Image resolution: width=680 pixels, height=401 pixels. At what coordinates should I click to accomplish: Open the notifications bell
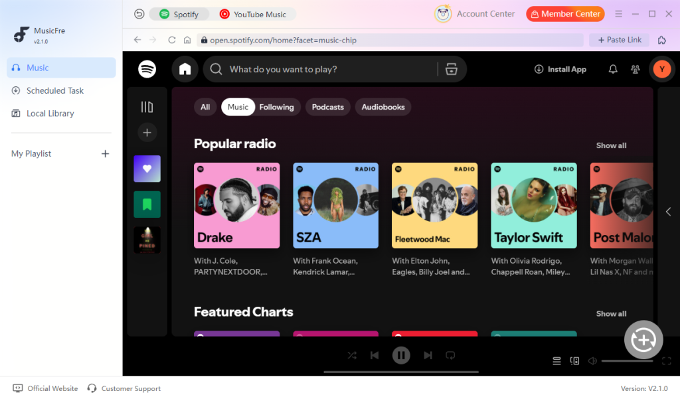[x=613, y=69]
